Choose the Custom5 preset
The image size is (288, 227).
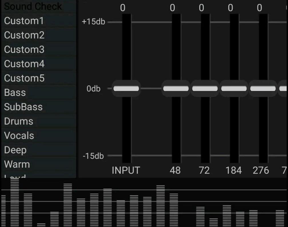click(x=31, y=78)
